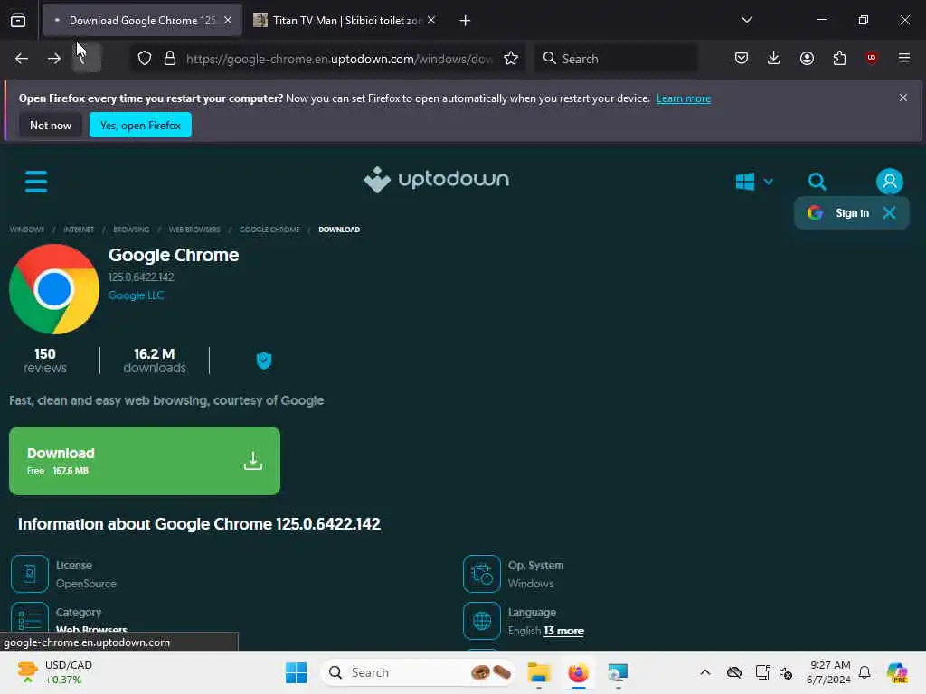
Task: Open site security padlock info
Action: coord(170,59)
